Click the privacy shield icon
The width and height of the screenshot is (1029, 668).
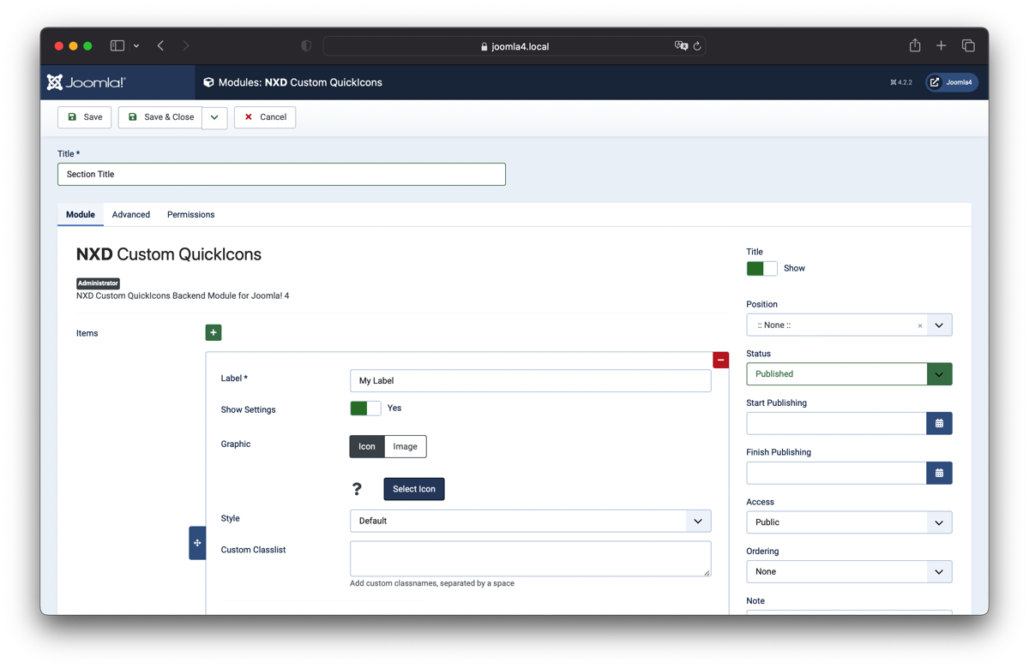pyautogui.click(x=306, y=46)
